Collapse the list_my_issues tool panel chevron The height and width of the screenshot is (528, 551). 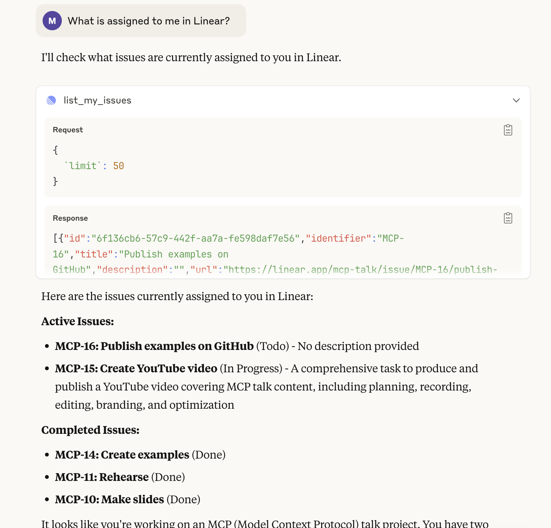pyautogui.click(x=516, y=100)
